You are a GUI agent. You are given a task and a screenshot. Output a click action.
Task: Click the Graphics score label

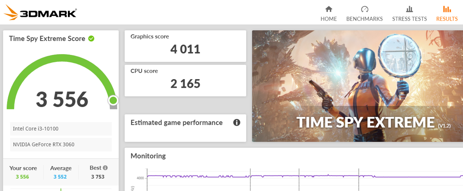click(x=150, y=37)
